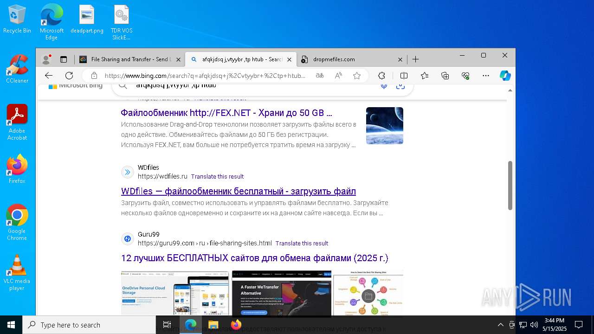Screen dimensions: 594x334
Task: Open the Extensions puzzle icon
Action: point(381,76)
